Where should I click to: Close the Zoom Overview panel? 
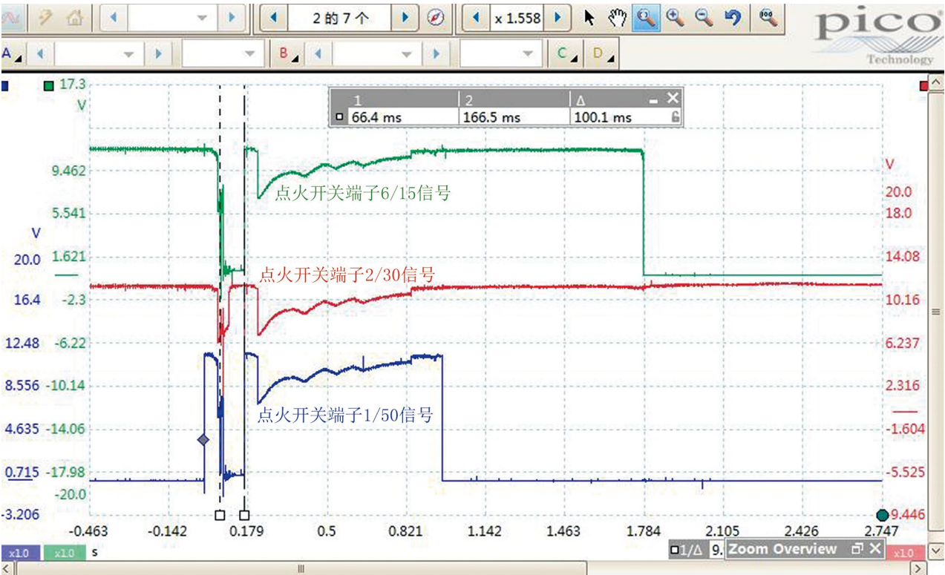click(875, 549)
